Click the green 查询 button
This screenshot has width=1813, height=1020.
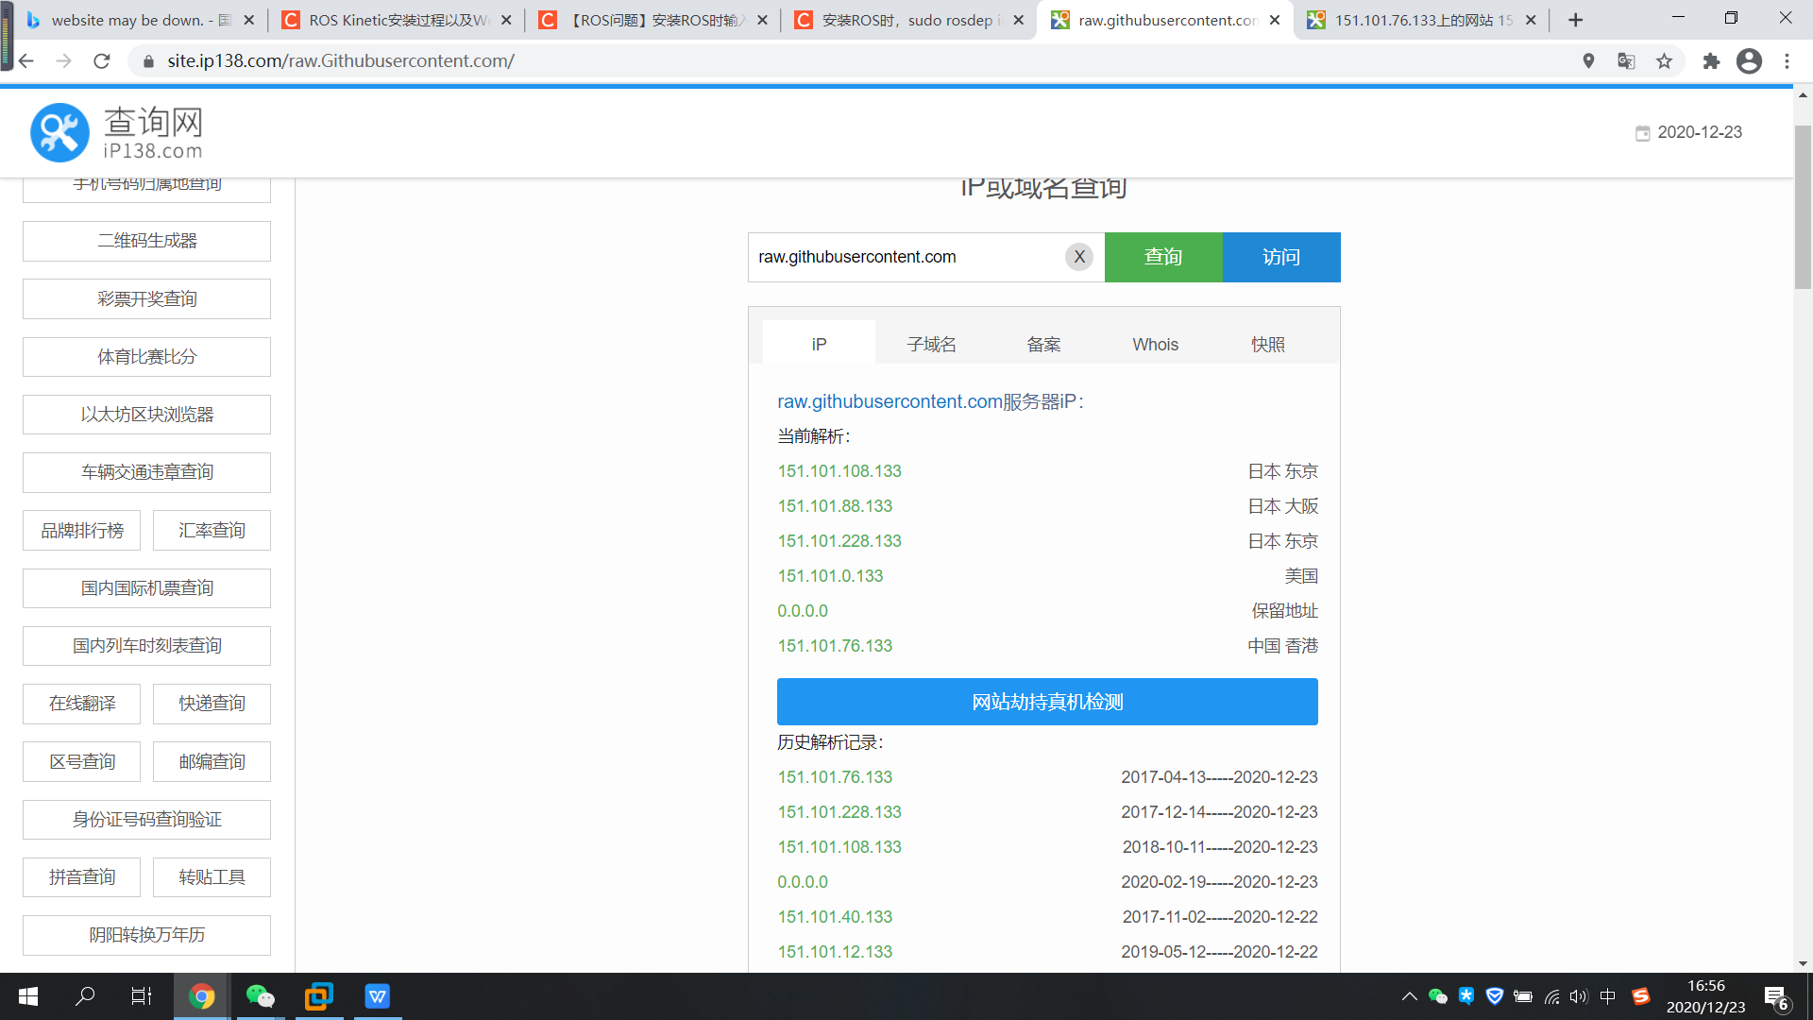tap(1163, 257)
